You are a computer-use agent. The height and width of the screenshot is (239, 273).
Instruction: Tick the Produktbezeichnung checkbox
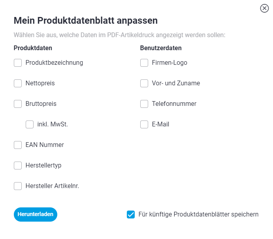(18, 63)
